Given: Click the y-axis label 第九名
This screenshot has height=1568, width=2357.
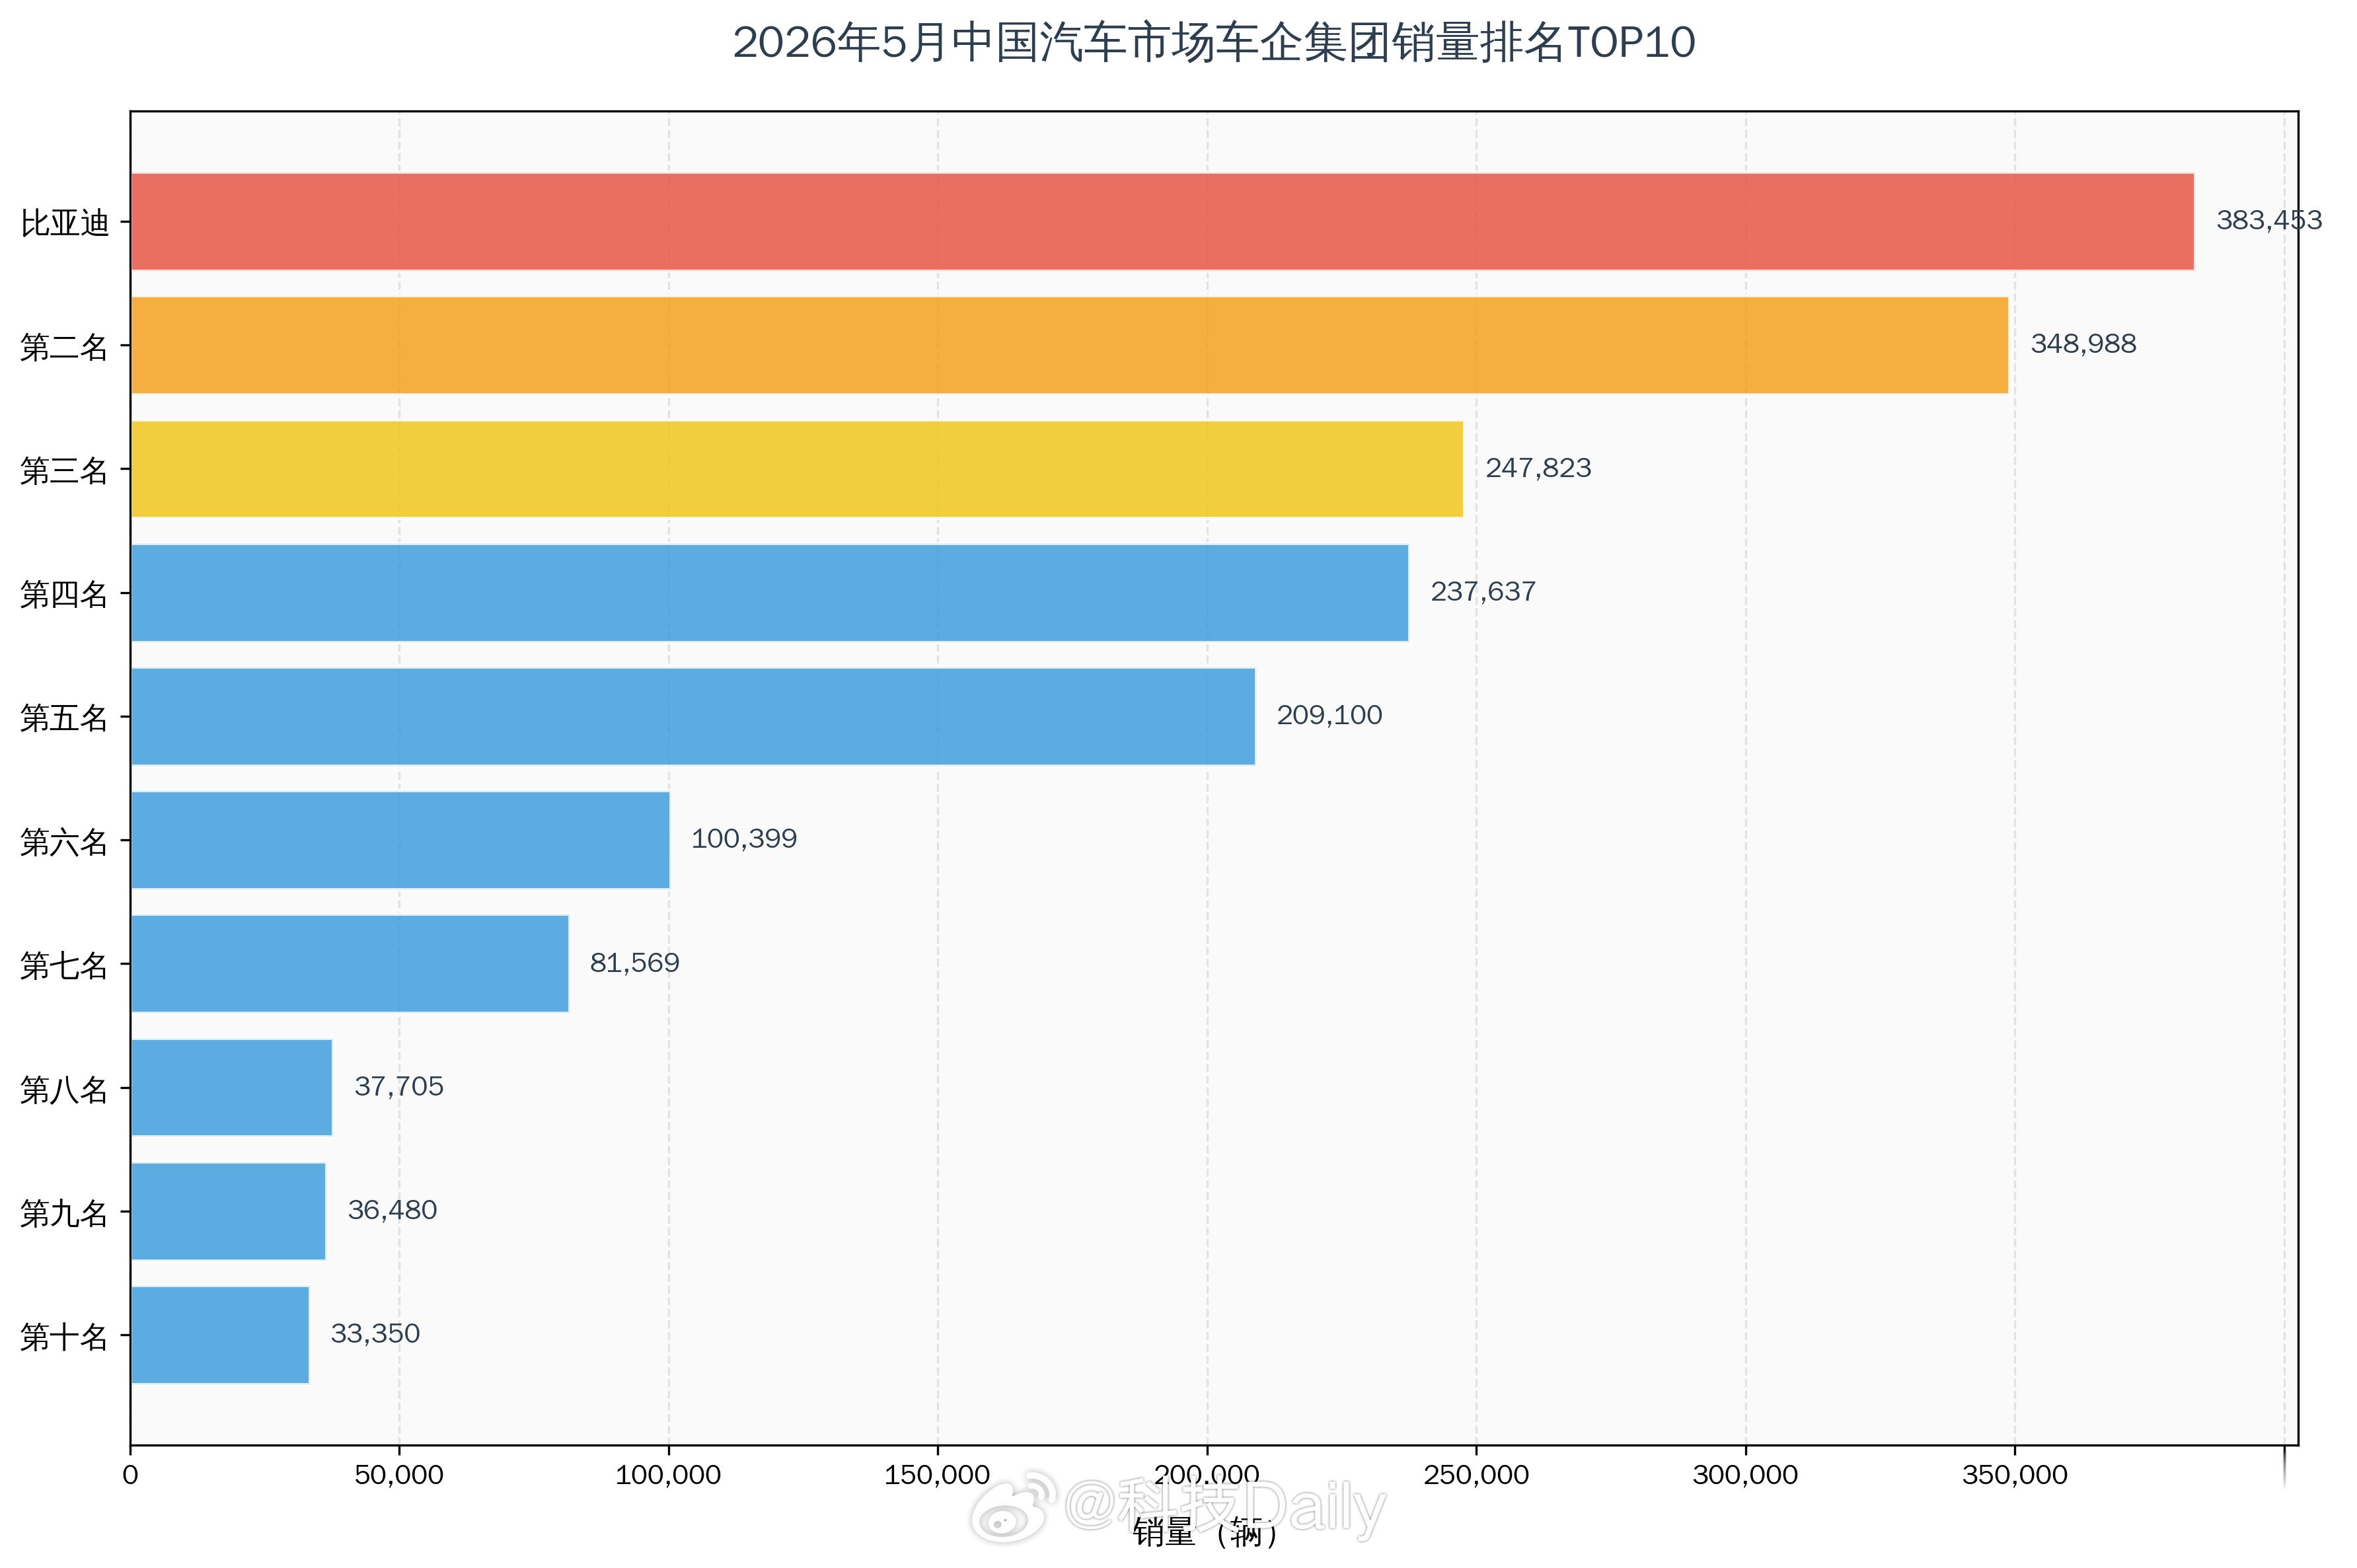Looking at the screenshot, I should 64,1213.
